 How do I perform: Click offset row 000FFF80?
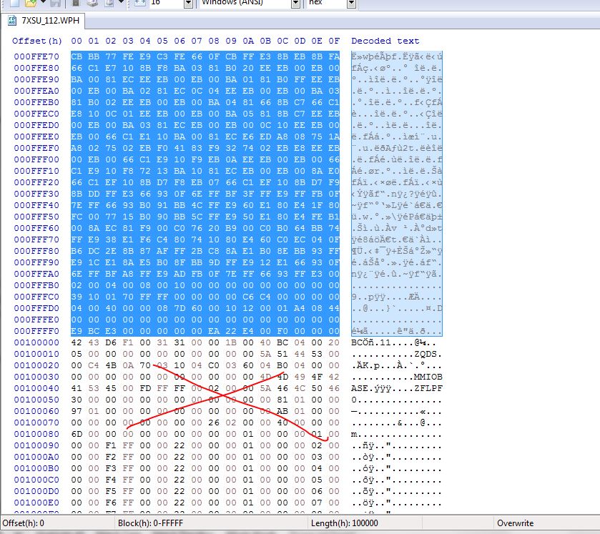pyautogui.click(x=36, y=251)
